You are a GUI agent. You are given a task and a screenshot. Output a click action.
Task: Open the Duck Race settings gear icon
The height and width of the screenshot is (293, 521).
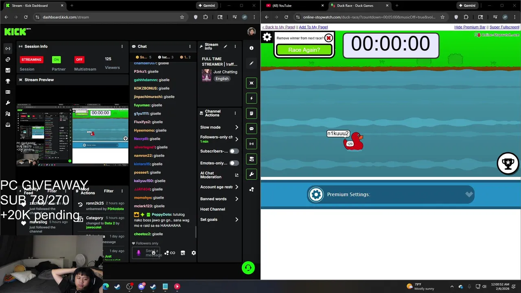(x=267, y=37)
